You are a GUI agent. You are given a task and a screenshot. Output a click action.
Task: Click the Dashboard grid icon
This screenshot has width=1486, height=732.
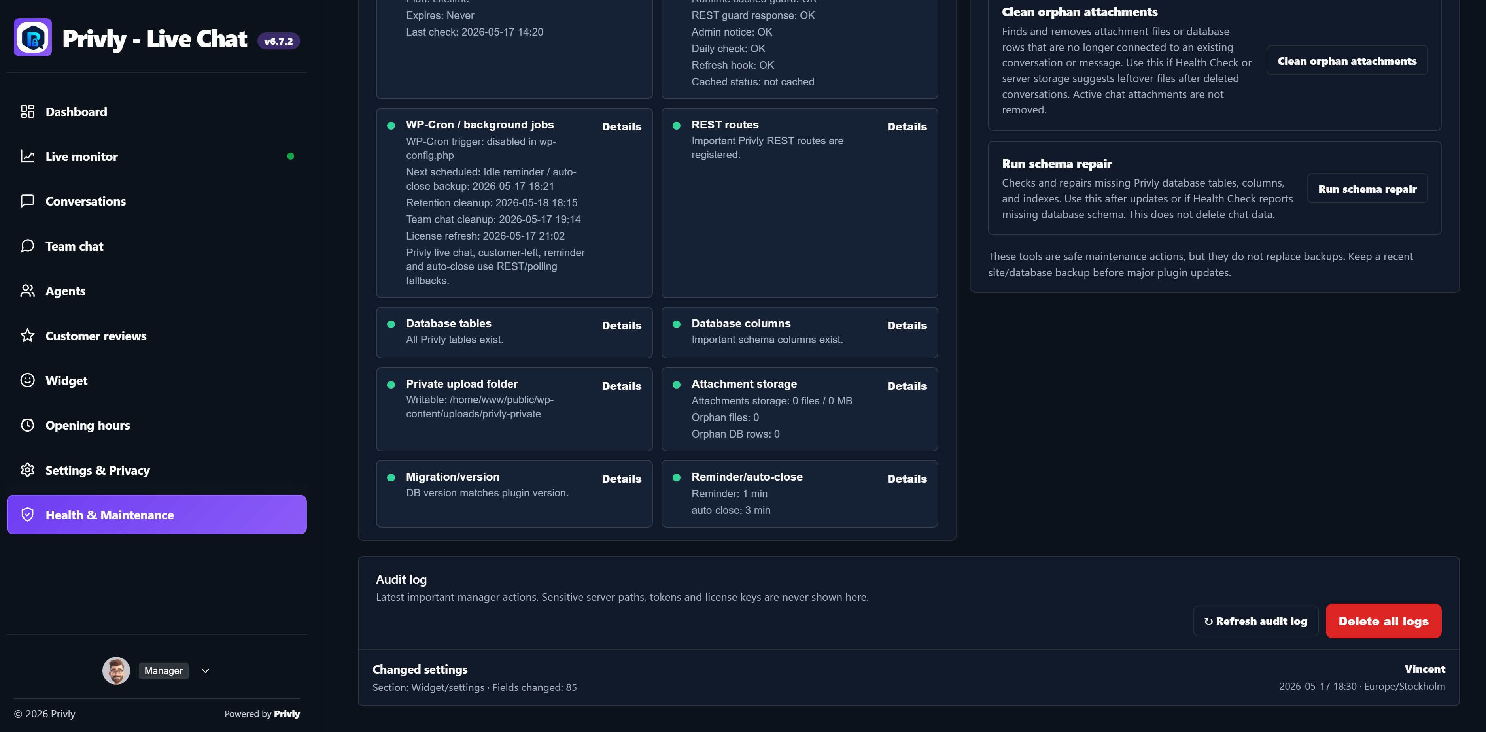27,111
